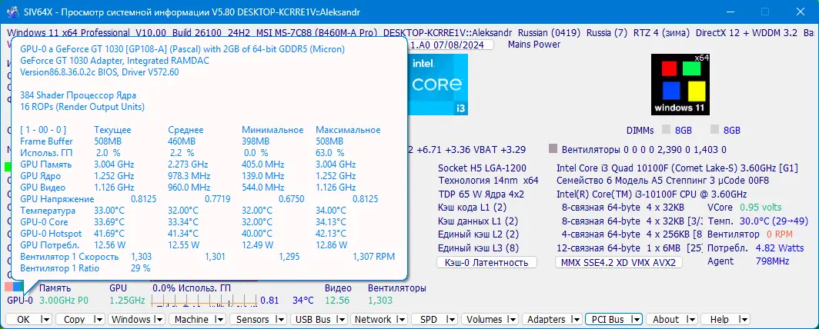Click the Mains Power text
The height and width of the screenshot is (329, 819).
click(534, 45)
